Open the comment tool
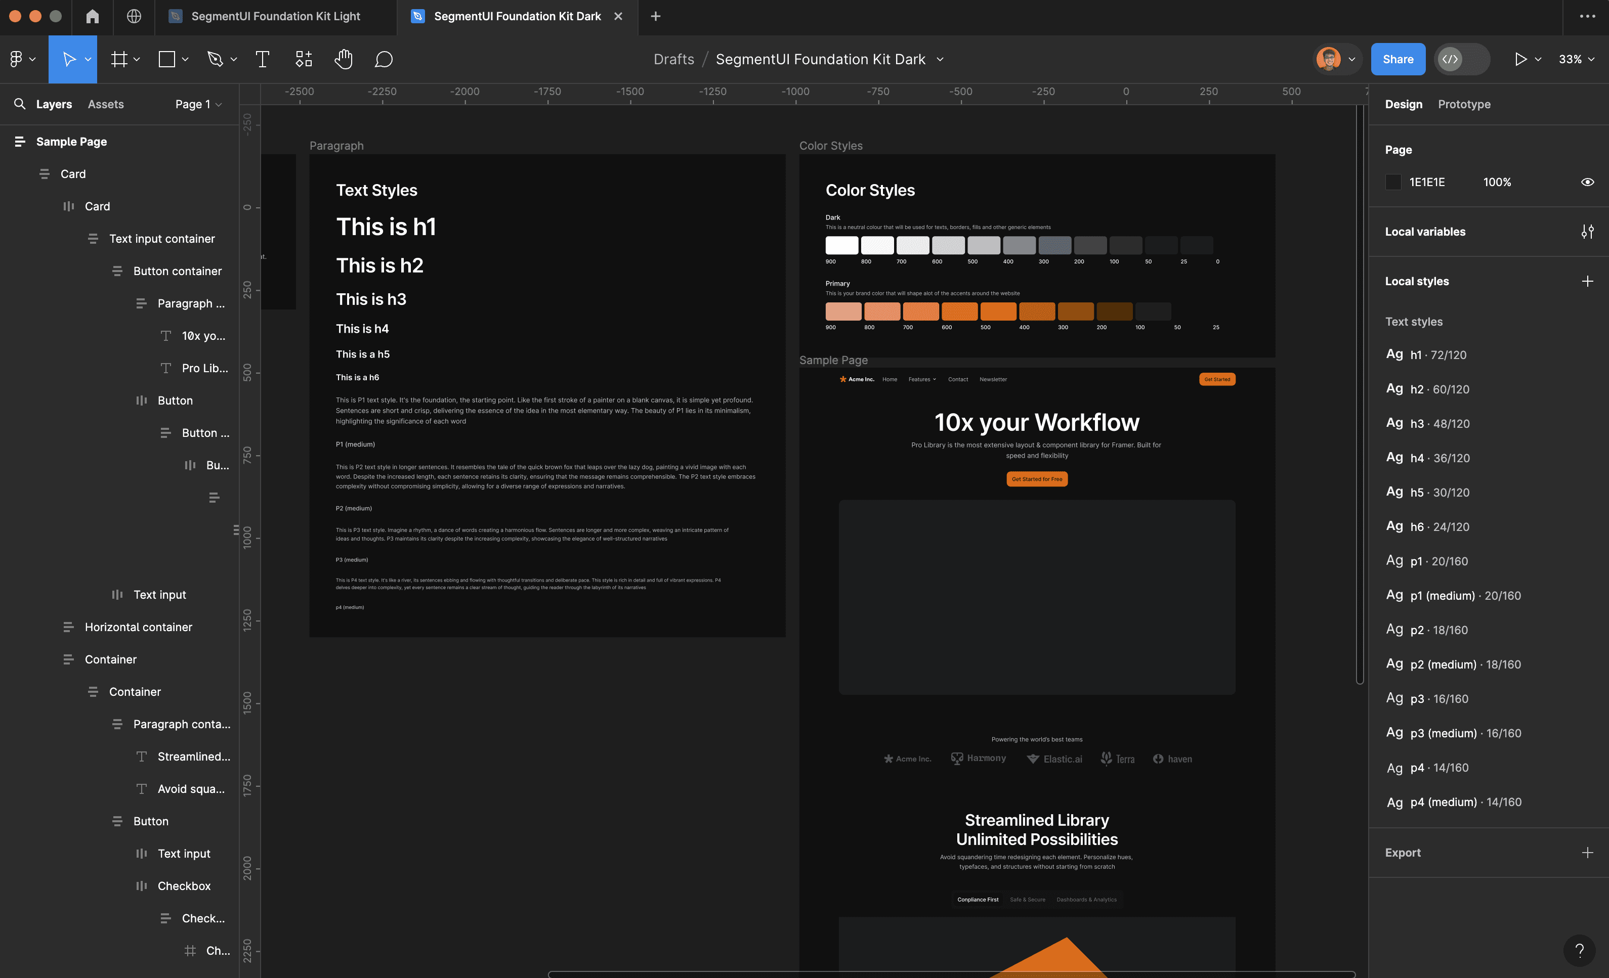This screenshot has height=978, width=1609. 383,59
